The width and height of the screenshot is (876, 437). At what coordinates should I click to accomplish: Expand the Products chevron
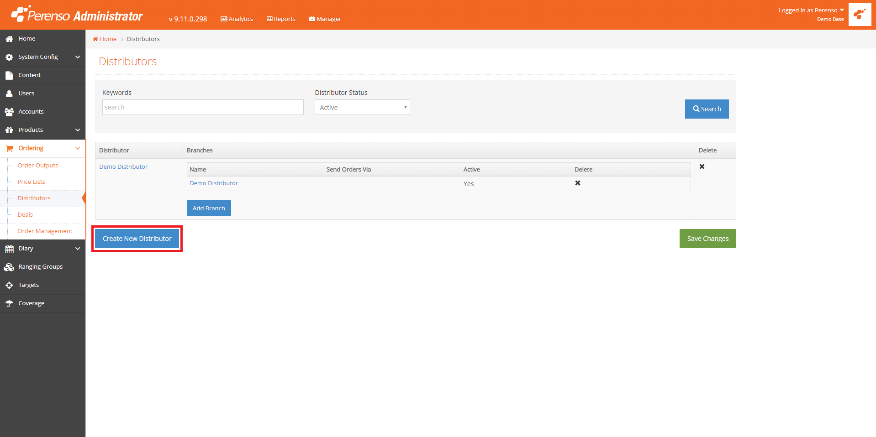78,130
